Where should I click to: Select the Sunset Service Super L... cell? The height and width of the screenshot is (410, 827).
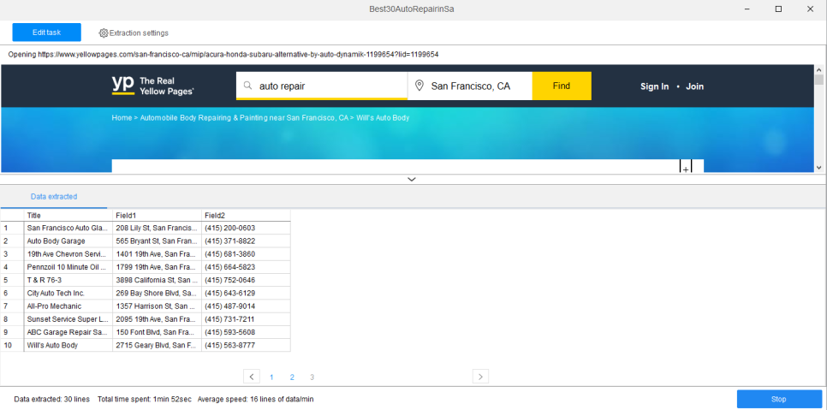coord(68,318)
